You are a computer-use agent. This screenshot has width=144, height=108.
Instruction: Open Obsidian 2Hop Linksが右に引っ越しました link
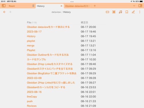(51, 83)
